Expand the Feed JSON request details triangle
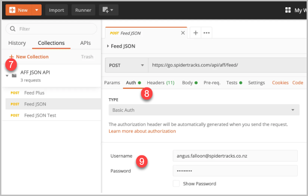The height and width of the screenshot is (196, 308). [108, 46]
